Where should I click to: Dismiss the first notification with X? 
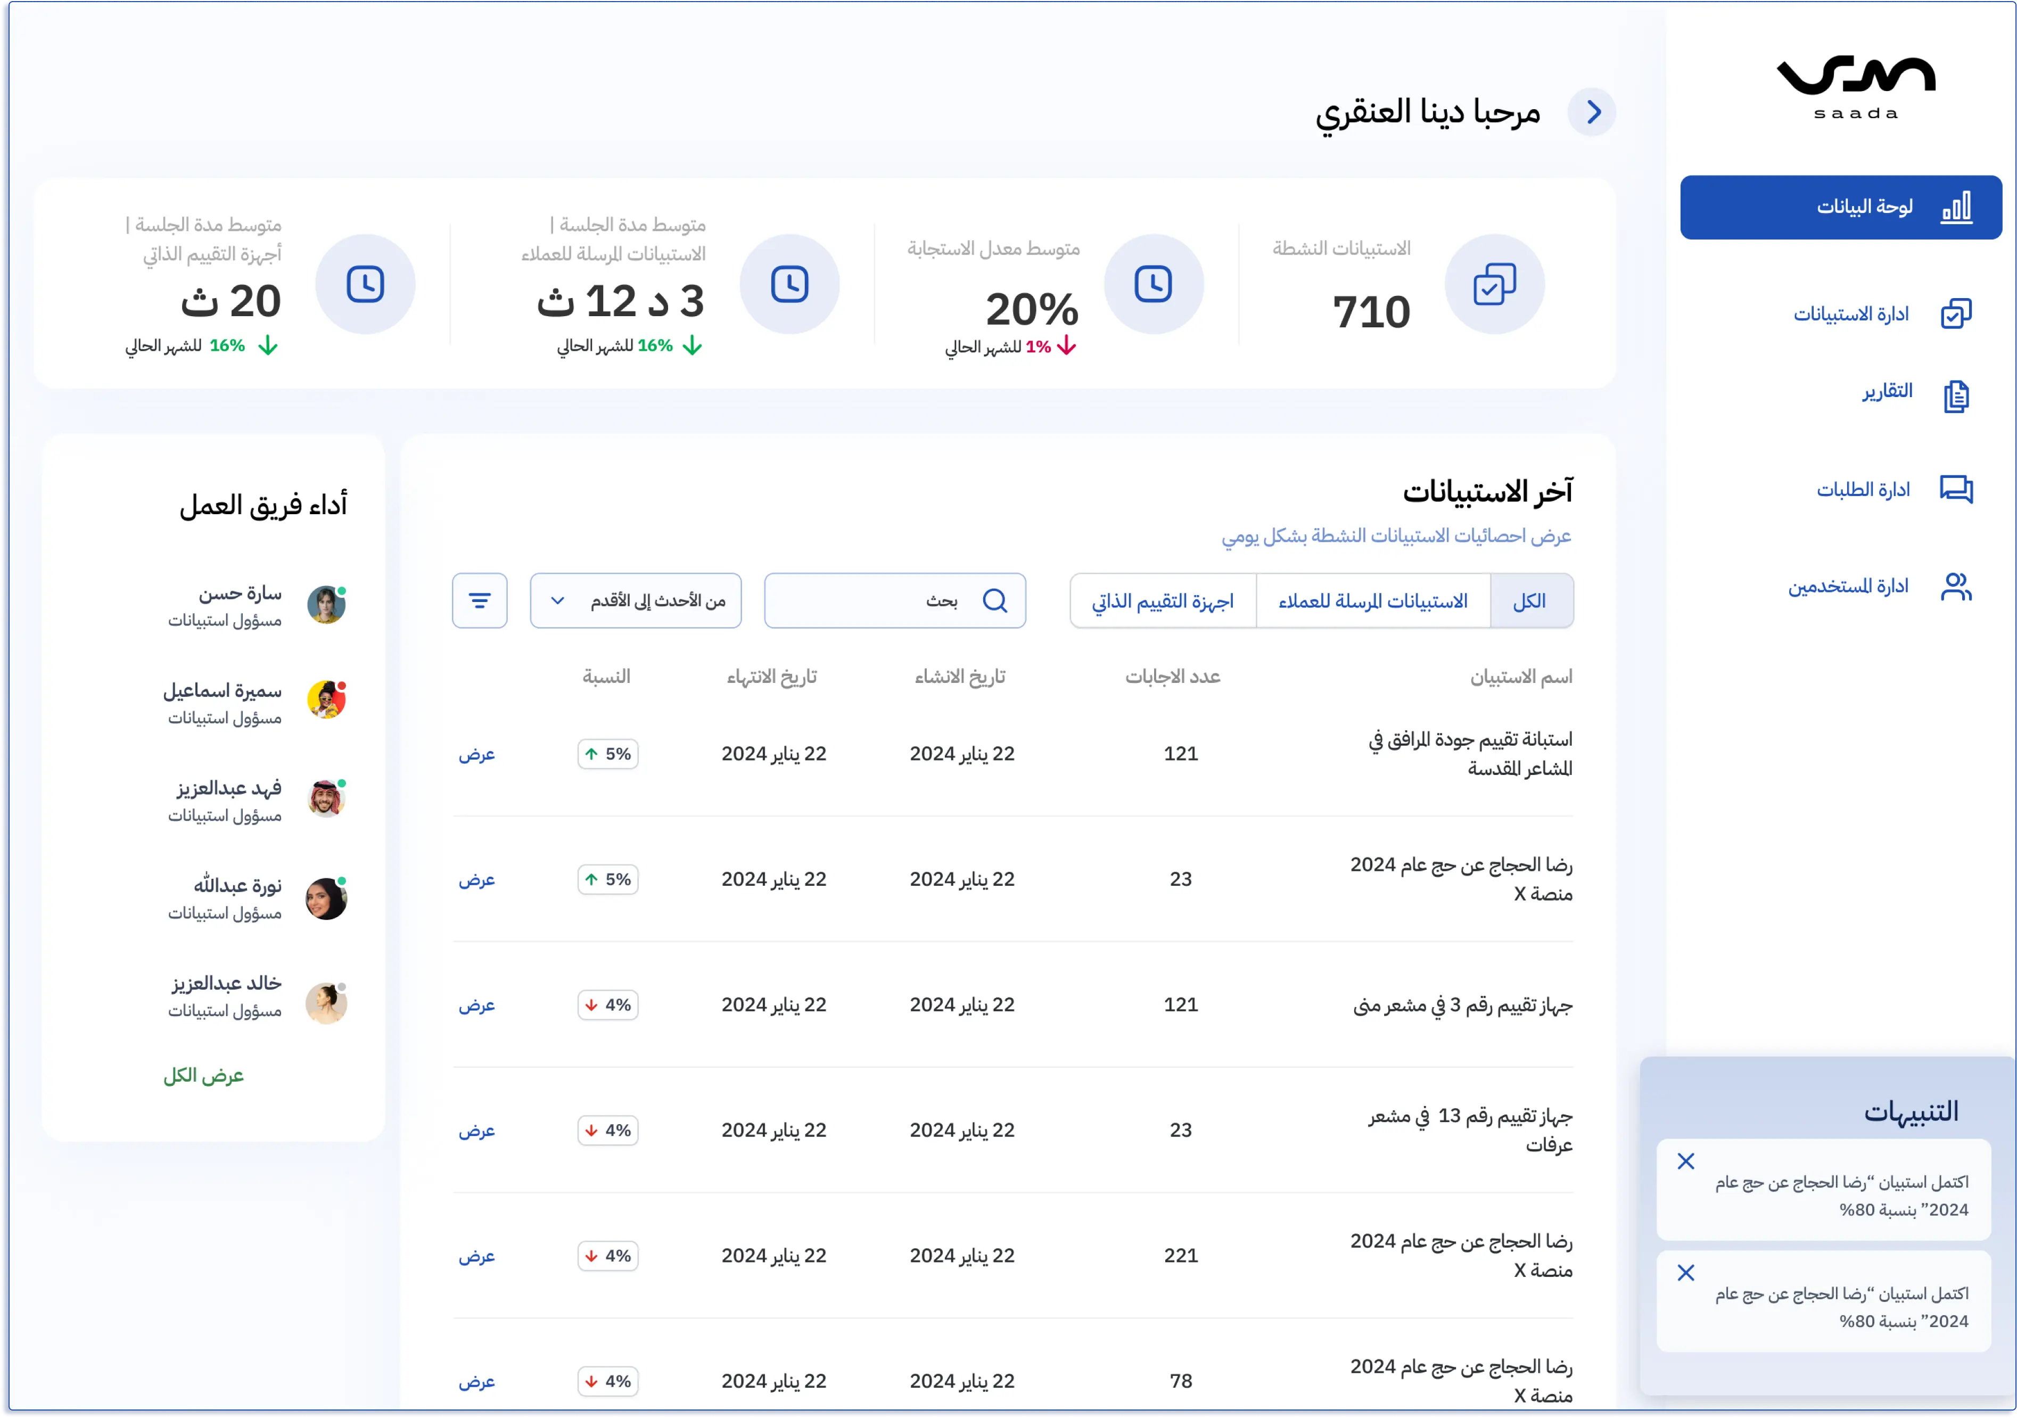[x=1686, y=1161]
